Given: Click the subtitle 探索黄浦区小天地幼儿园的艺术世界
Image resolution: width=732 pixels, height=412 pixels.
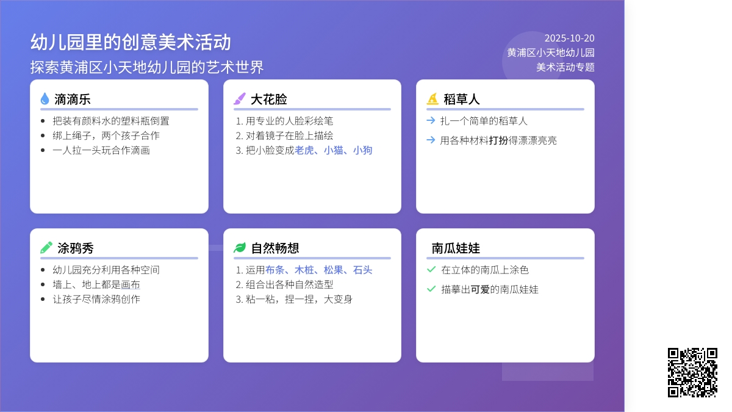Looking at the screenshot, I should click(x=147, y=67).
